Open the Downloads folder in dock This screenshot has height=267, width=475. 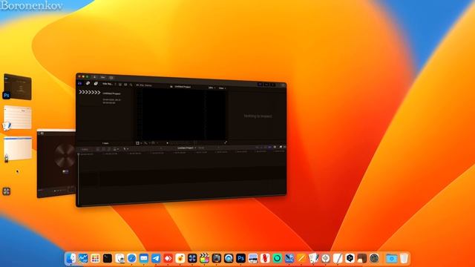pos(391,258)
